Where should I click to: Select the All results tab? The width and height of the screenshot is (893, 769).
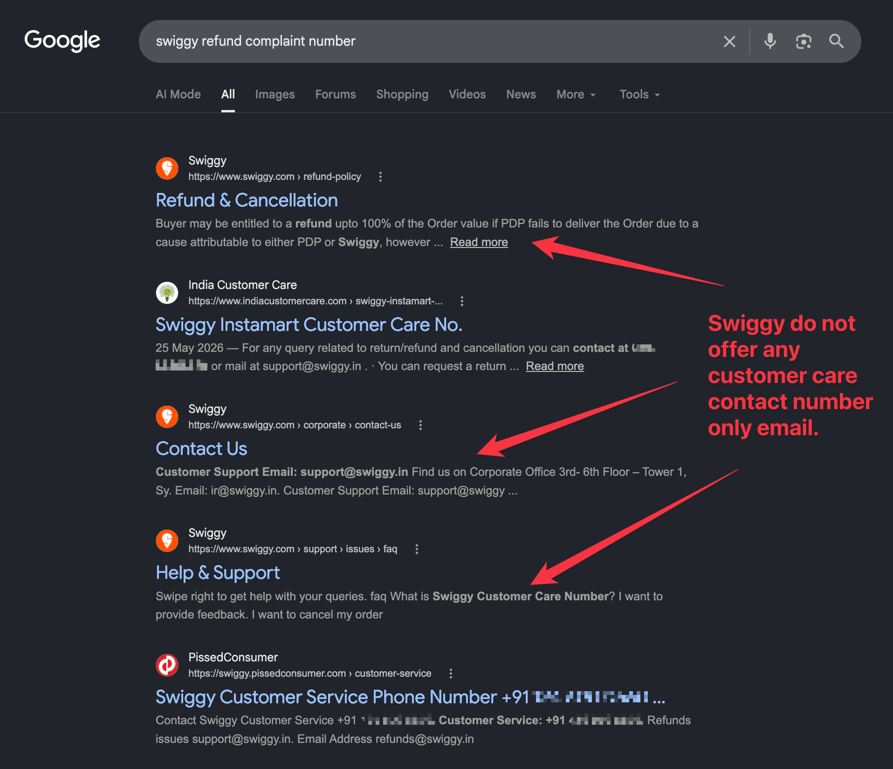pyautogui.click(x=228, y=94)
